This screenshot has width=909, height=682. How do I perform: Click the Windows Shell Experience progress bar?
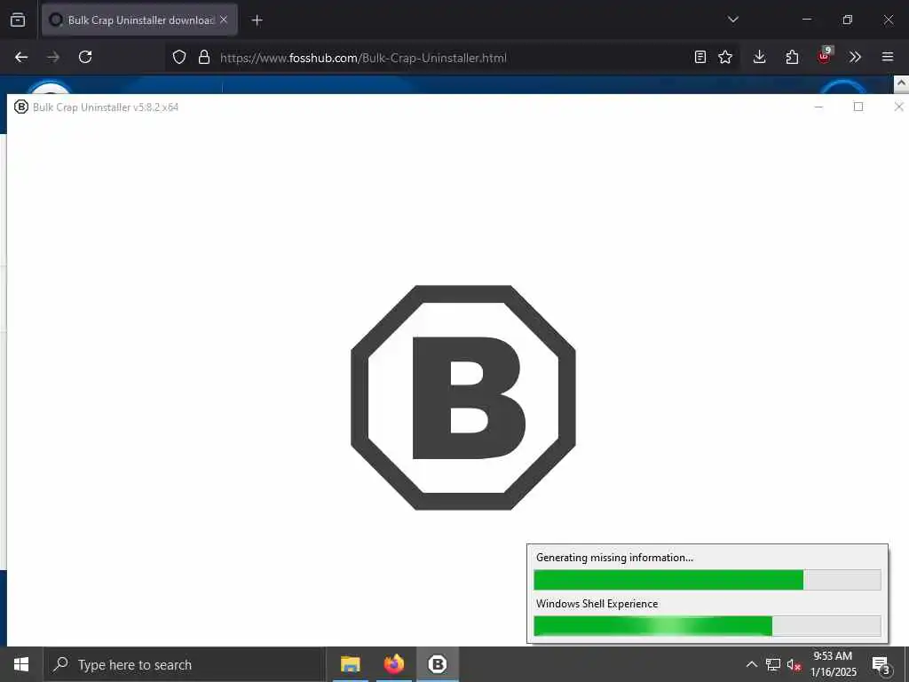pos(707,626)
